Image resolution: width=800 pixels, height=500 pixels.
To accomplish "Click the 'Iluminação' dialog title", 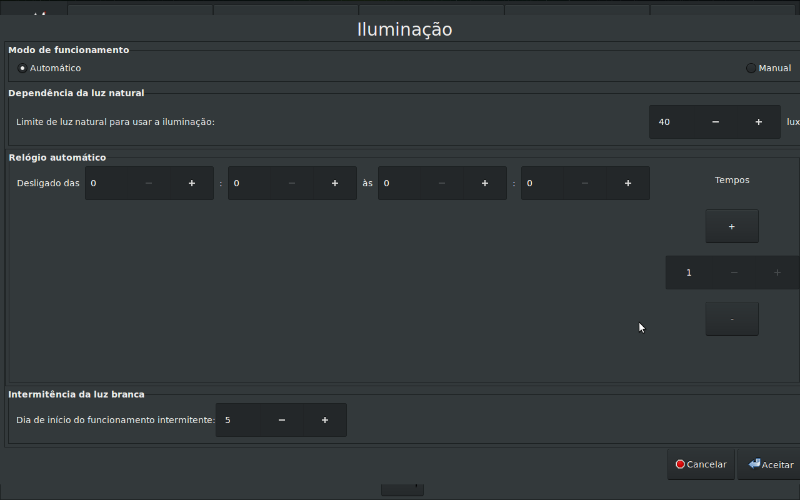I will (404, 29).
